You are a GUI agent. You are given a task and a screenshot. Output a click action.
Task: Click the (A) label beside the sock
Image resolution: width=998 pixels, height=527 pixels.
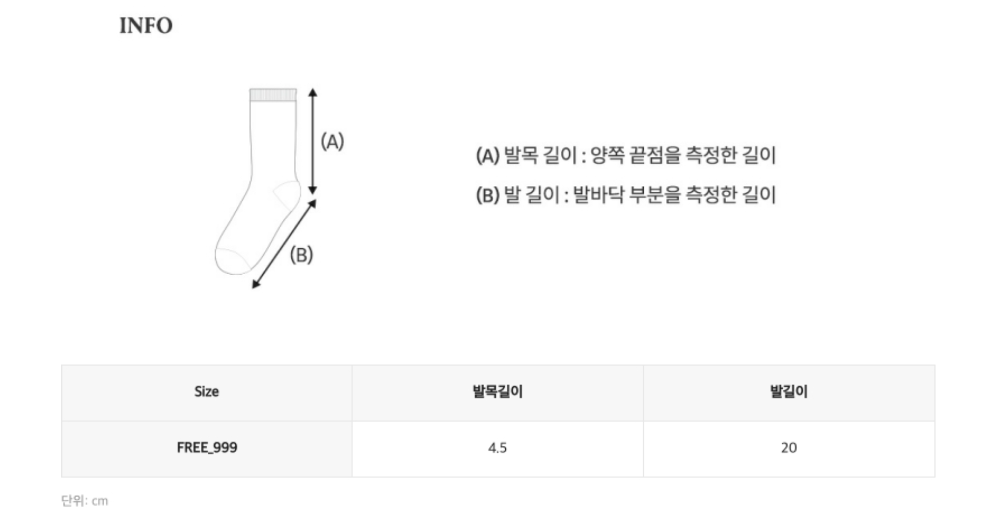pyautogui.click(x=332, y=141)
